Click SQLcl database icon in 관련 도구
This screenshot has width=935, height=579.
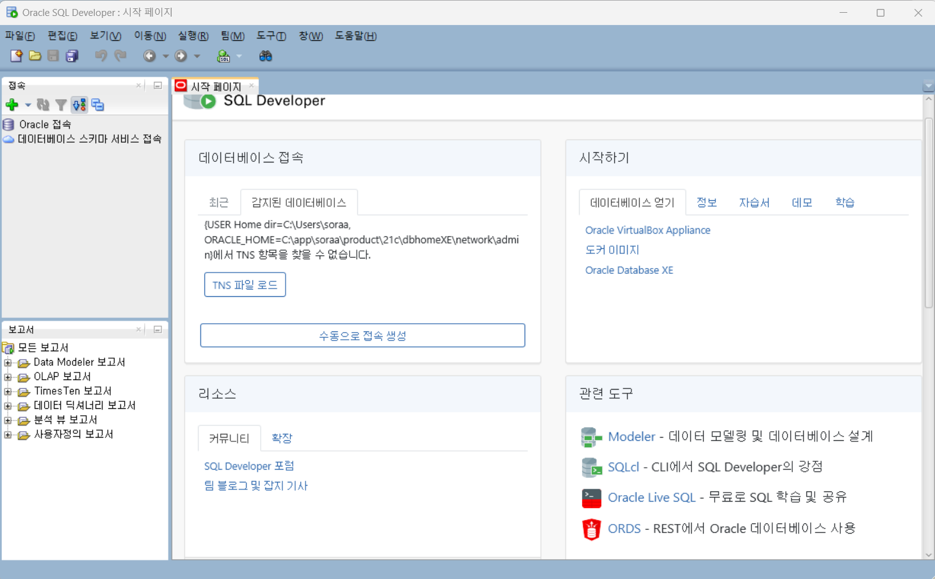point(591,468)
